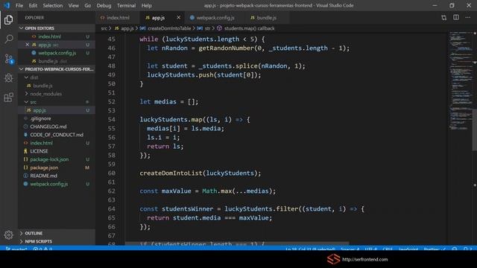Open the Edit menu
The height and width of the screenshot is (268, 477).
(33, 5)
